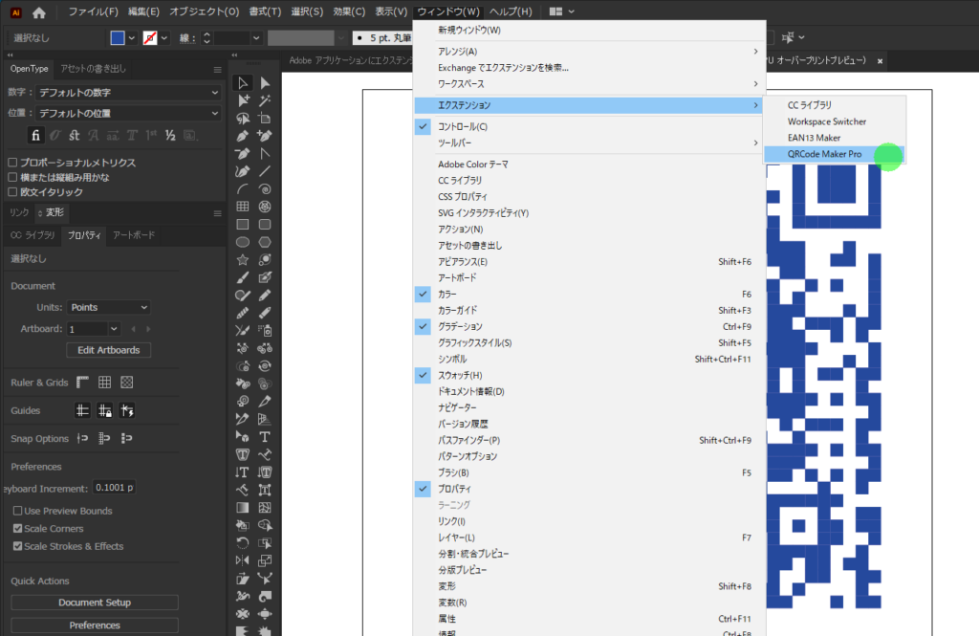979x636 pixels.
Task: Select the Direct Selection tool
Action: 265,83
